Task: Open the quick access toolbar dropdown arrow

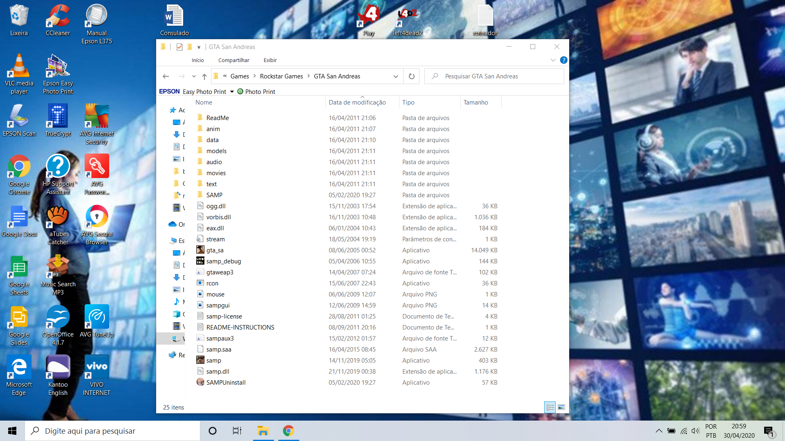Action: [199, 47]
